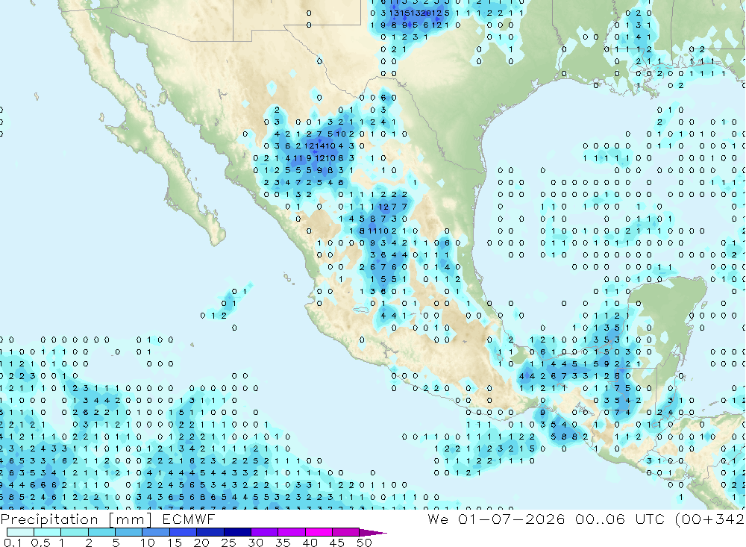Image resolution: width=746 pixels, height=547 pixels.
Task: Click the '30' legend value
Action: coord(256,543)
